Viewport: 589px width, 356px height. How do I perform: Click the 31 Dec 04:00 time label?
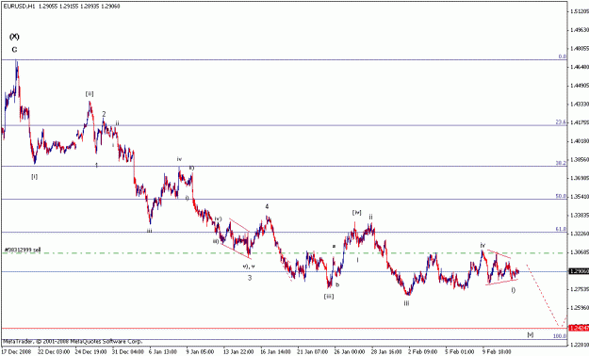(127, 352)
